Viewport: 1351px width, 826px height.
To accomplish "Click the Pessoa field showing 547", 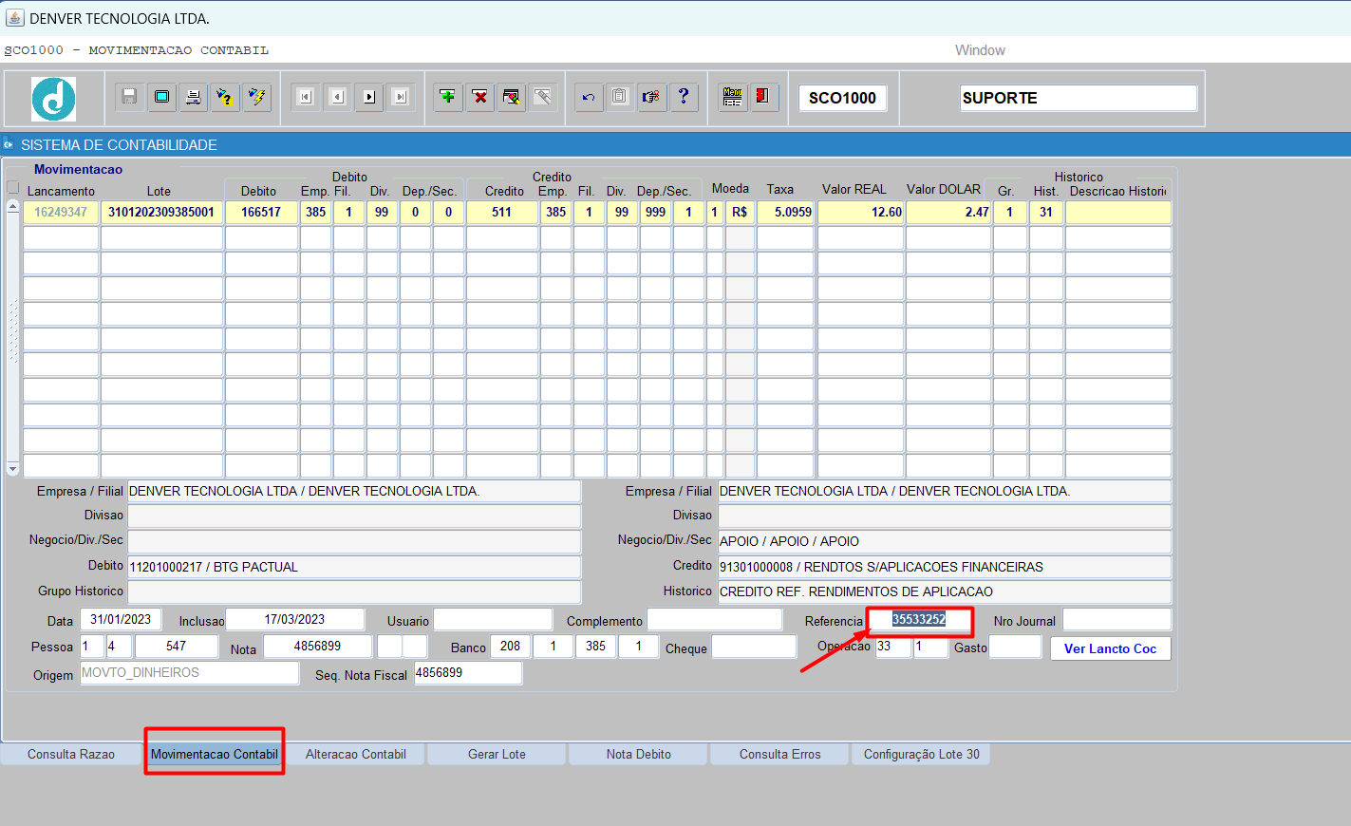I will tap(177, 647).
